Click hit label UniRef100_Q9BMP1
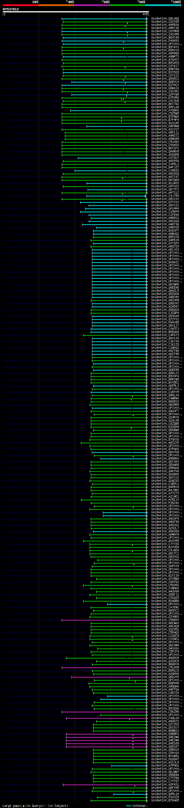This screenshot has height=808, width=184. [165, 734]
